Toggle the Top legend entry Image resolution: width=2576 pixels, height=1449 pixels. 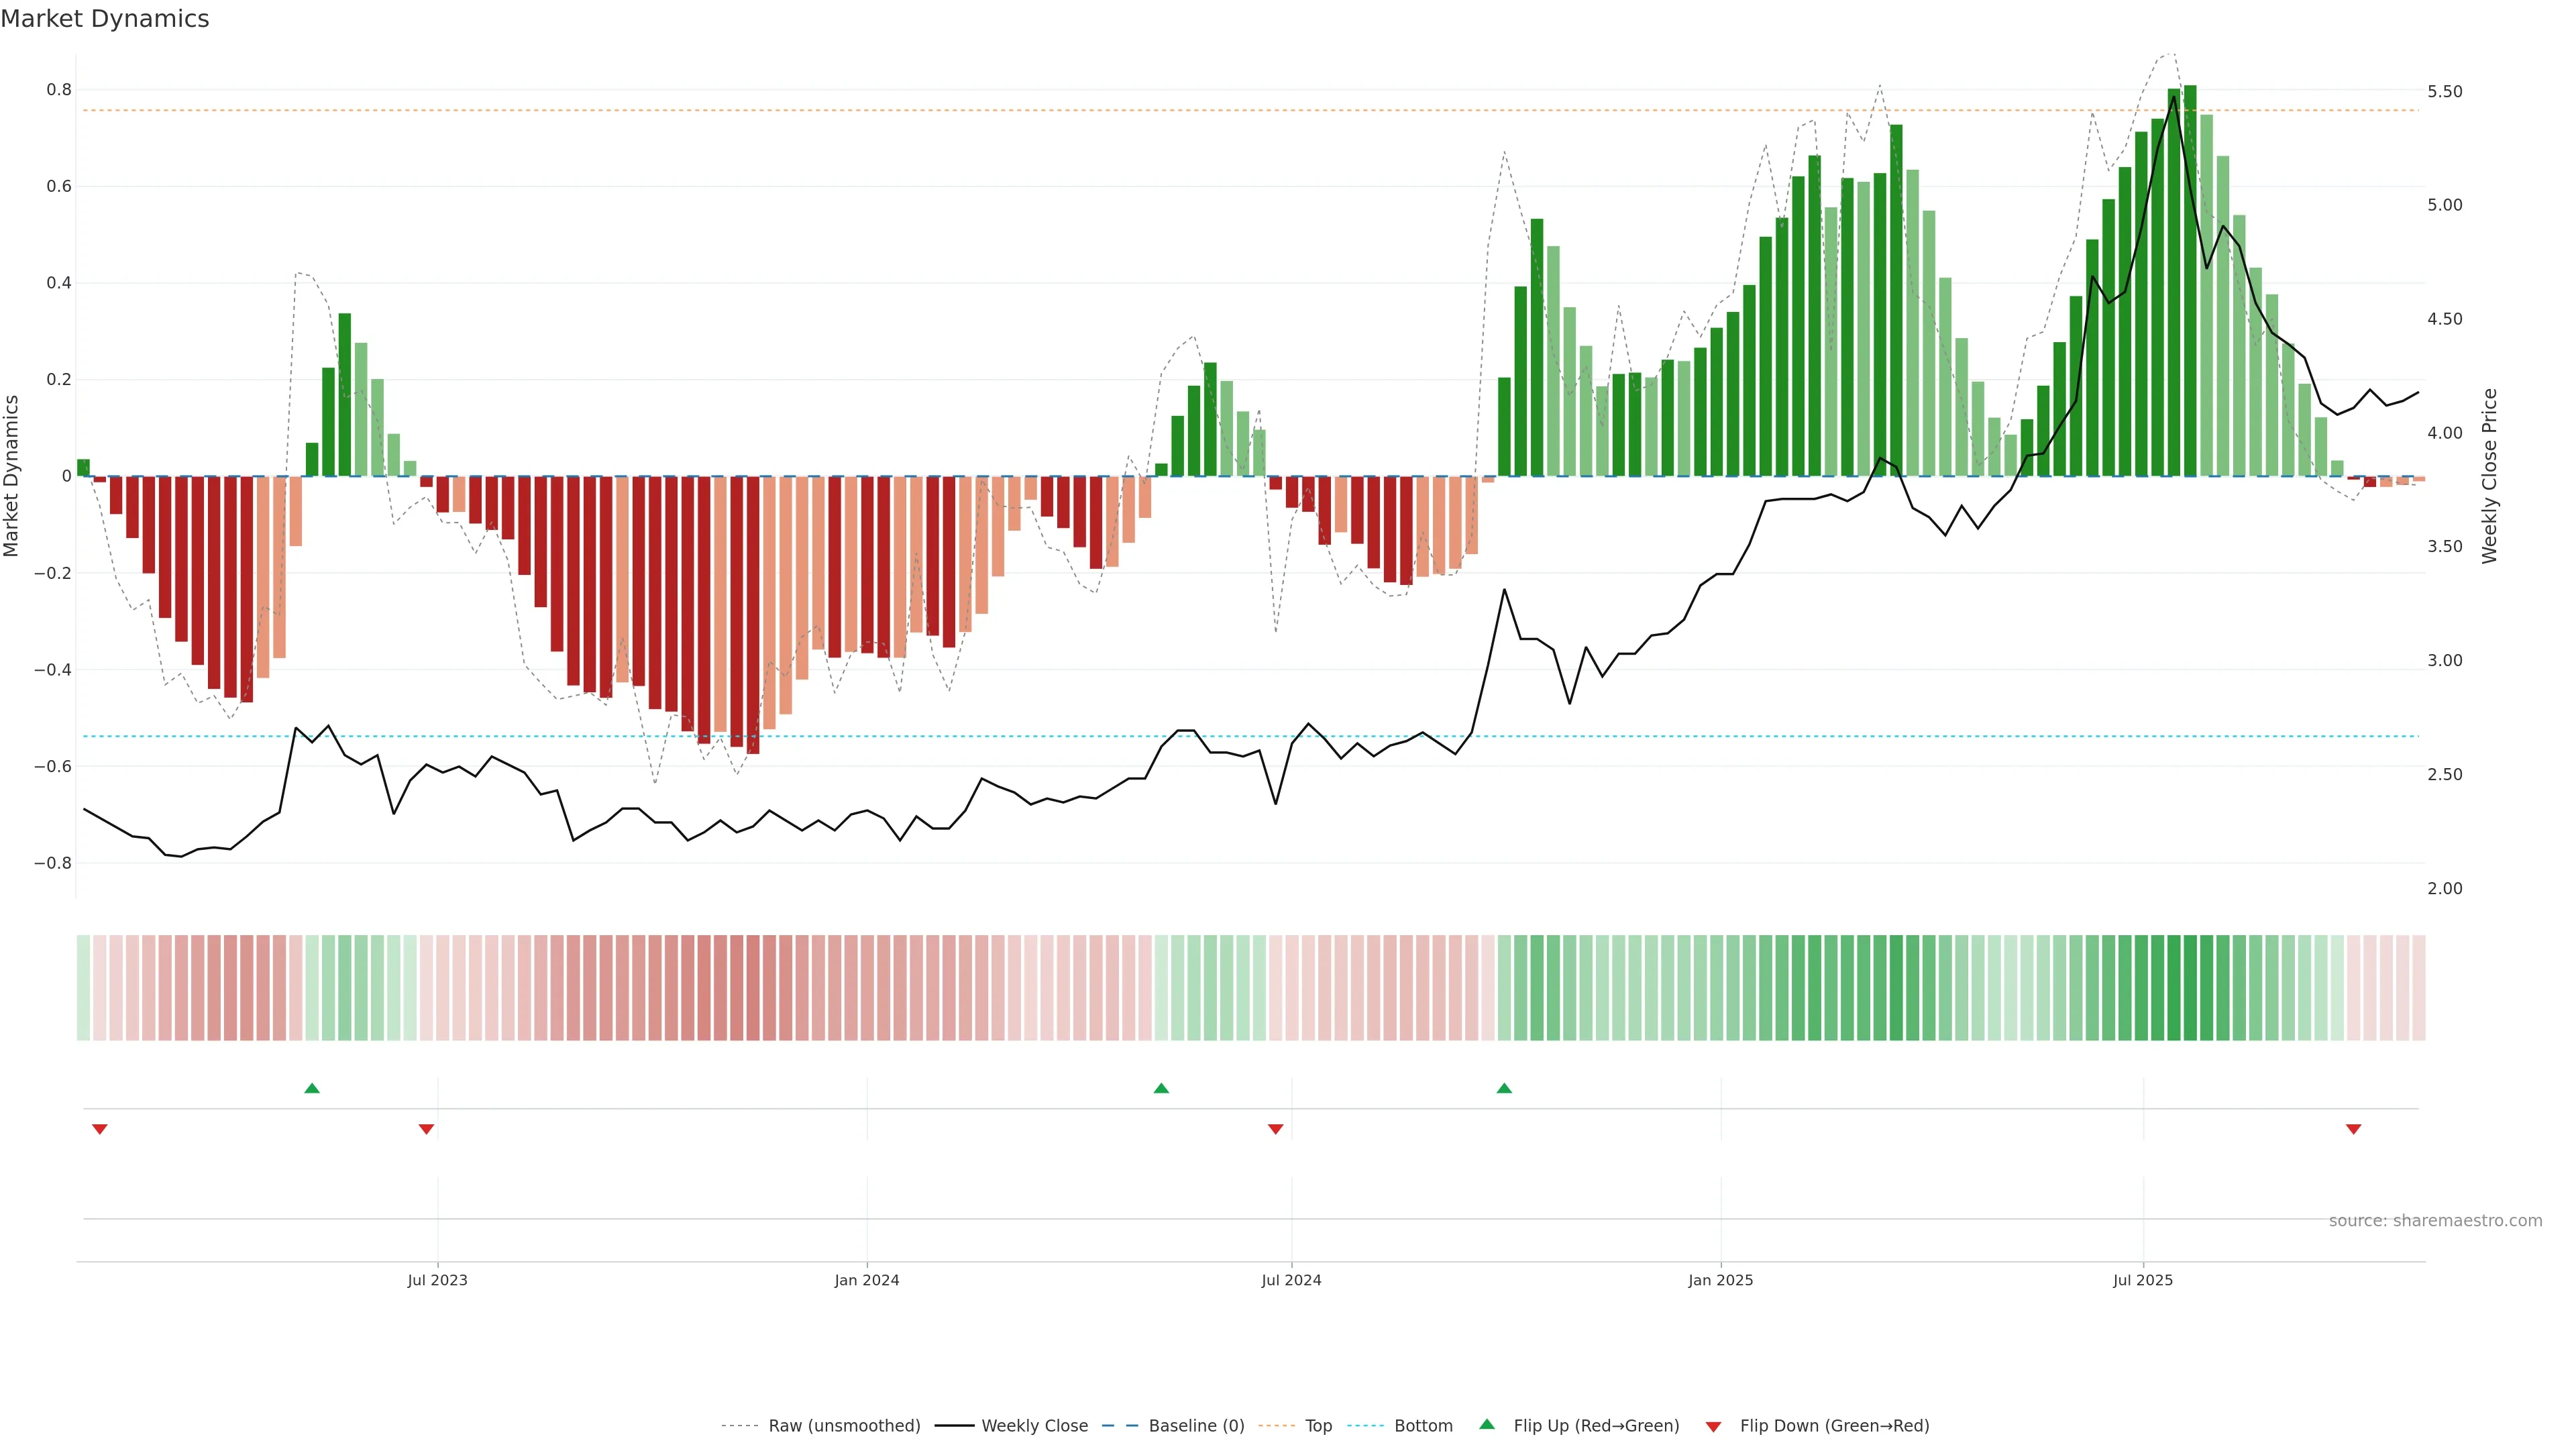pyautogui.click(x=1318, y=1426)
